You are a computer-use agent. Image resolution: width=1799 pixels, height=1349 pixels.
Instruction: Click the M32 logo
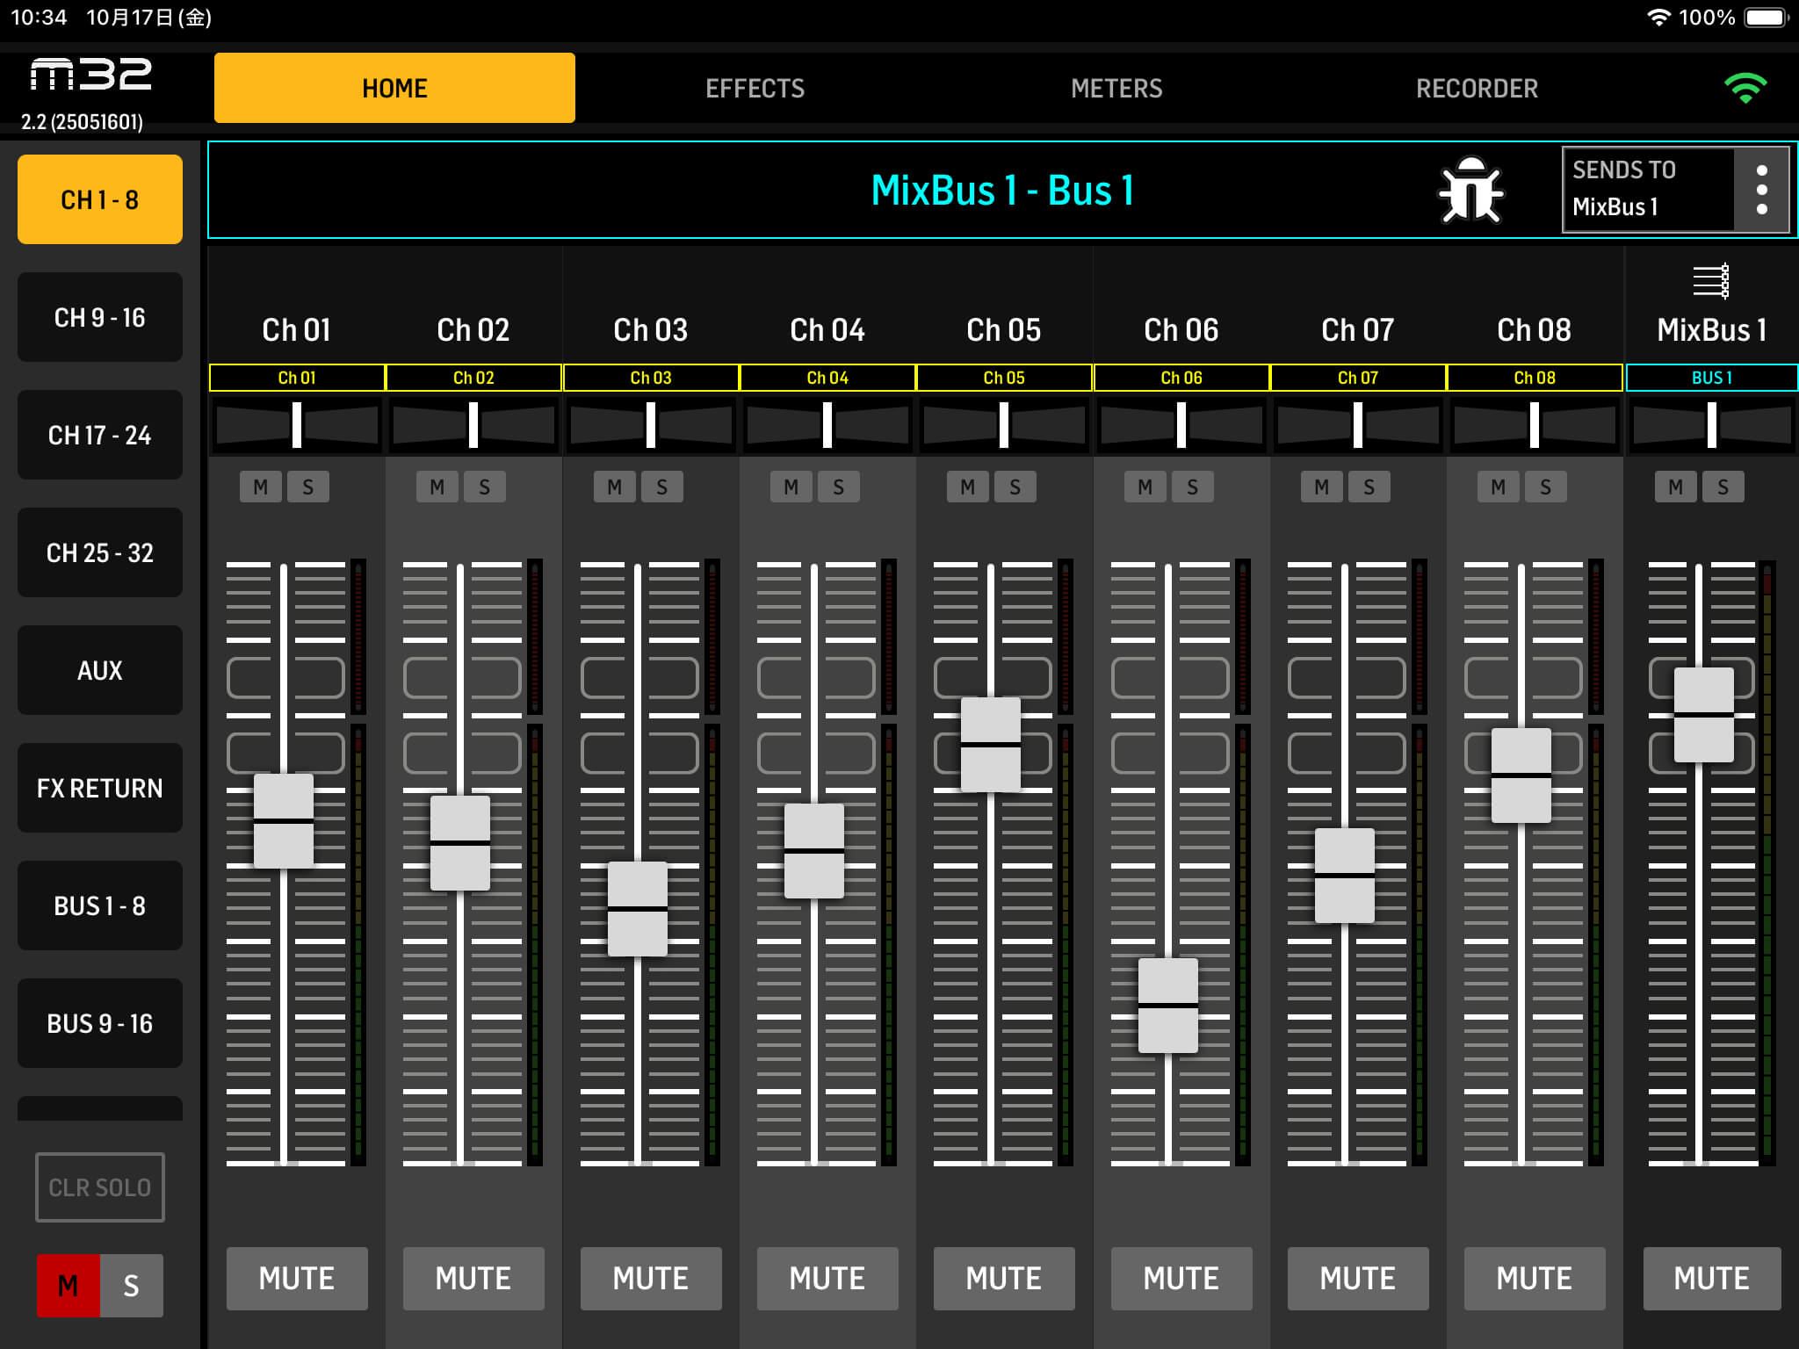[90, 76]
